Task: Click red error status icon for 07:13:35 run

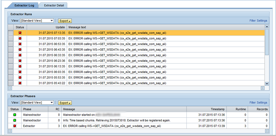Action: (20, 33)
